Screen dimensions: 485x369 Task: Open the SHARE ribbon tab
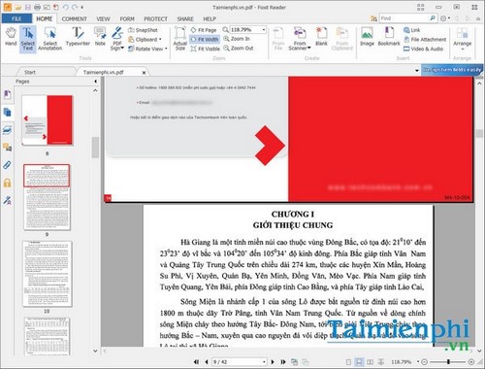(x=185, y=19)
